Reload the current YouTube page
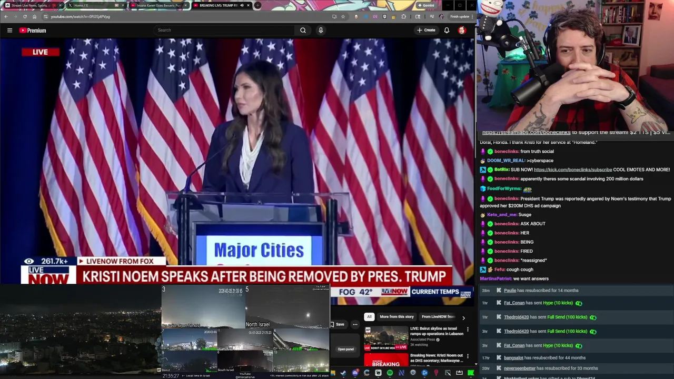The width and height of the screenshot is (674, 379). pos(25,16)
